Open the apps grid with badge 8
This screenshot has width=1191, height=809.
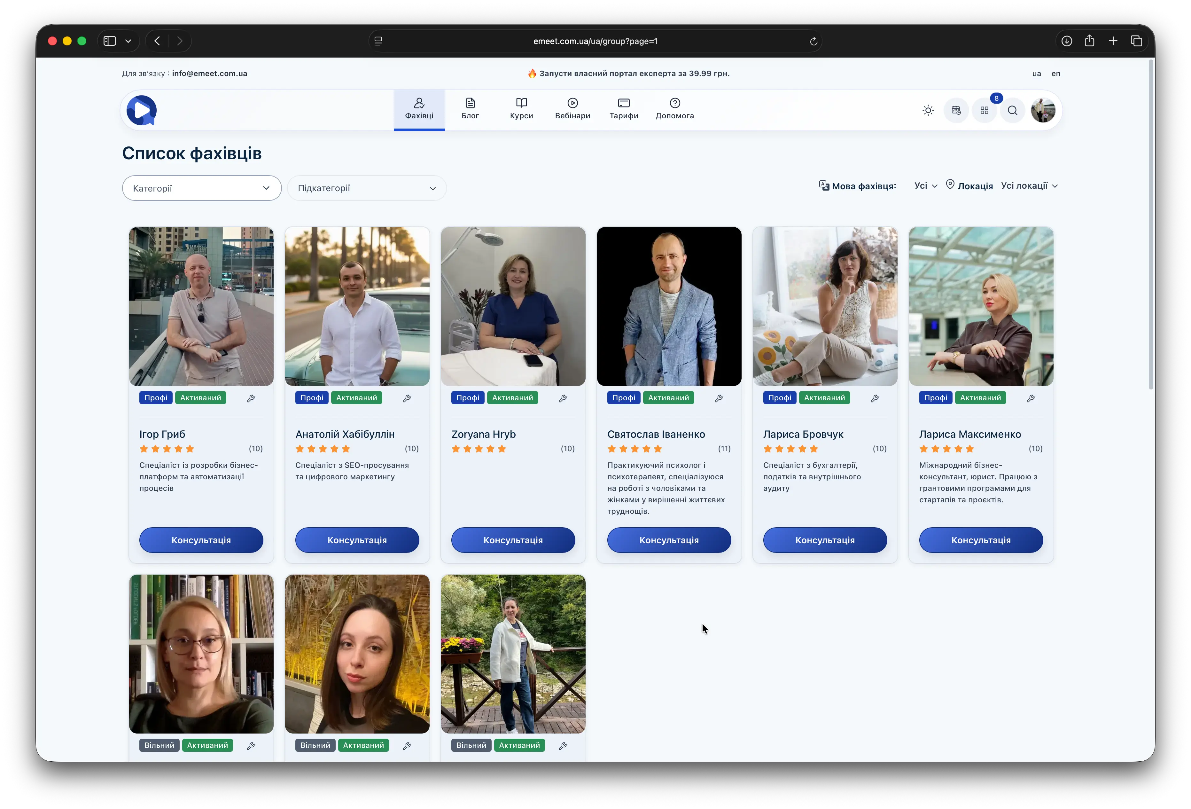pyautogui.click(x=985, y=110)
